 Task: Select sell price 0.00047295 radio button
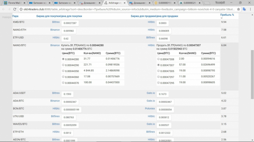[x=158, y=83]
